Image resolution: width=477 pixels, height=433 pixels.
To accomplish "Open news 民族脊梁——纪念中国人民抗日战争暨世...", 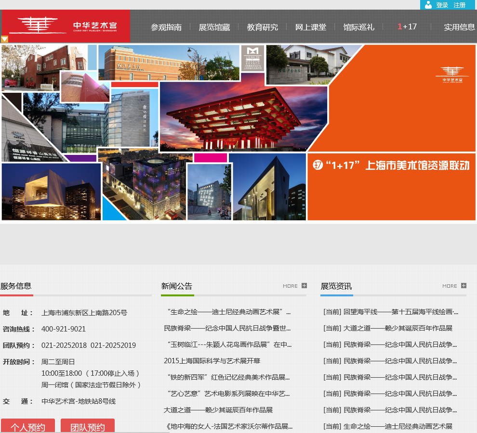I will pos(227,329).
